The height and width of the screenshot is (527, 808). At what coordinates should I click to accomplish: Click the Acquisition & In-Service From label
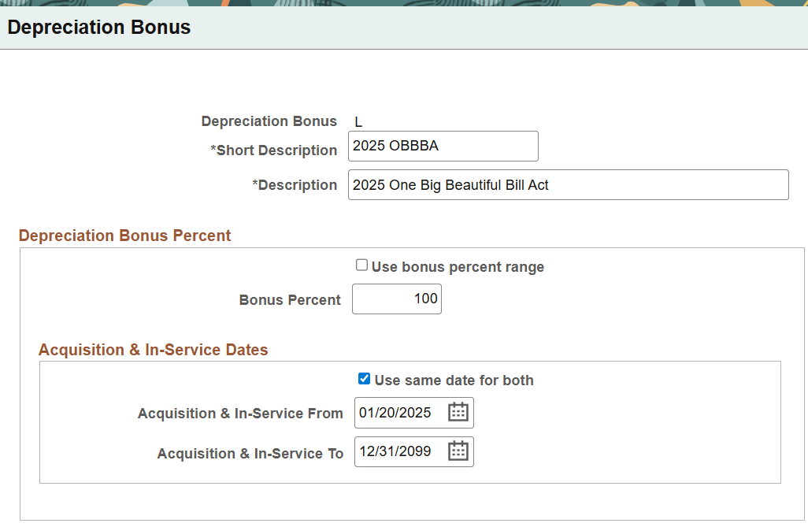[x=240, y=414]
